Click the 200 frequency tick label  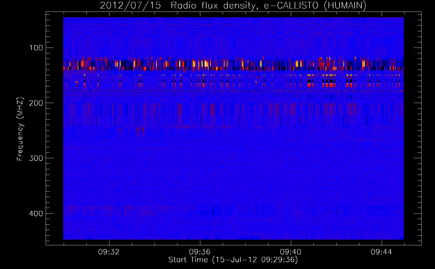click(x=36, y=103)
